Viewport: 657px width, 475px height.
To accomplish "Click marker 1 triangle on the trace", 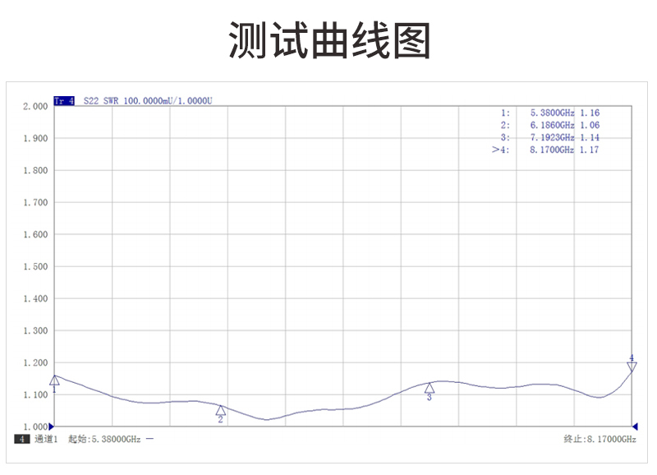I will tap(54, 380).
